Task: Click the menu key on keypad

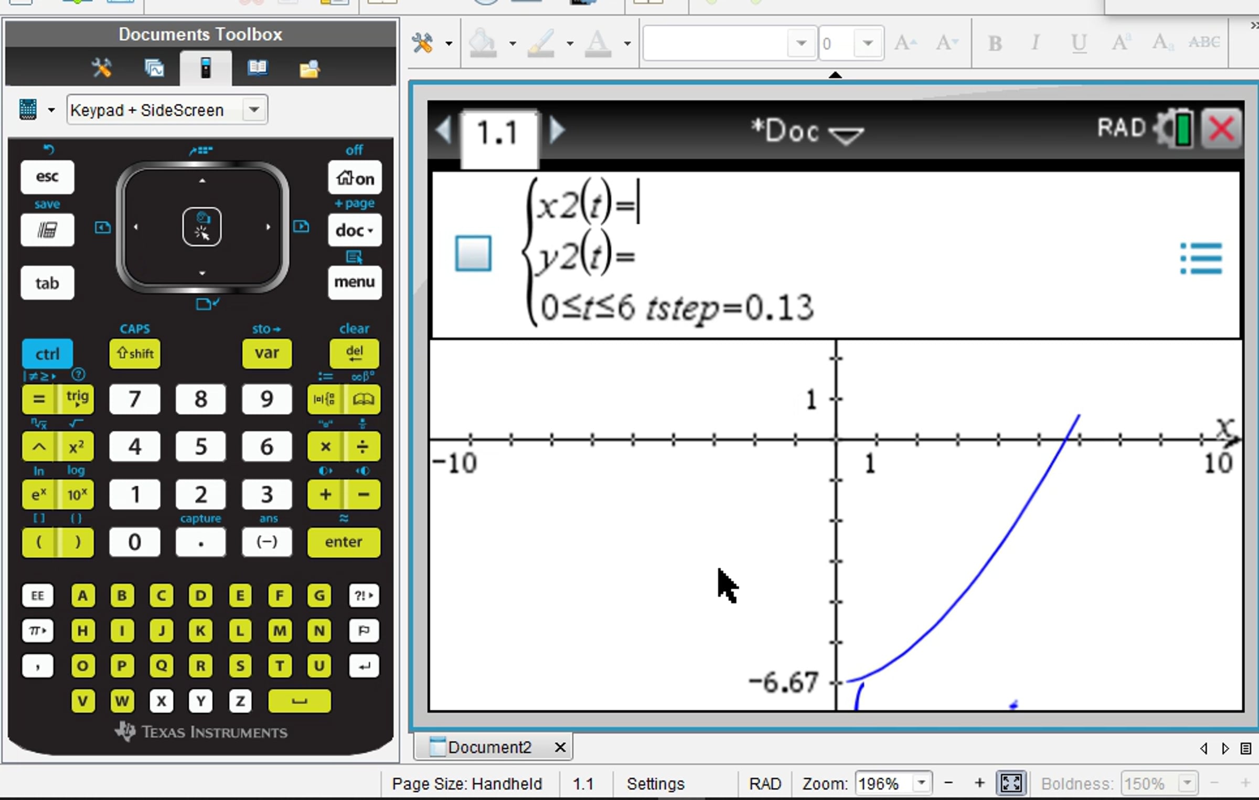Action: pos(355,282)
